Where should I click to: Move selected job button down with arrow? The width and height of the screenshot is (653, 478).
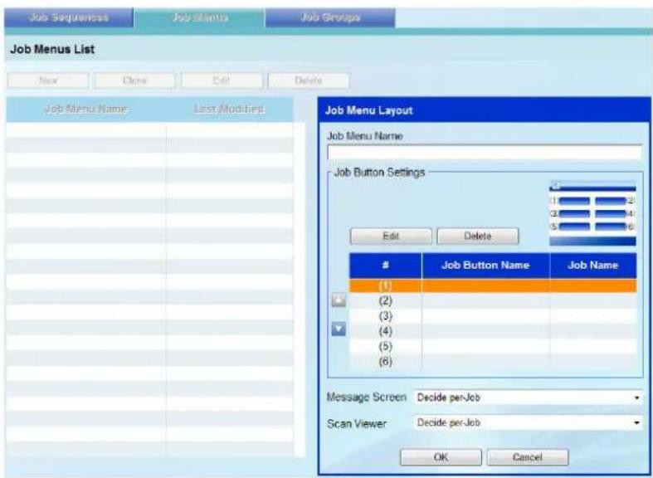pyautogui.click(x=339, y=329)
